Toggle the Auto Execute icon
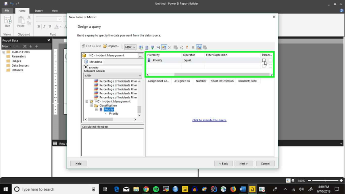The image size is (346, 195). [x=158, y=48]
